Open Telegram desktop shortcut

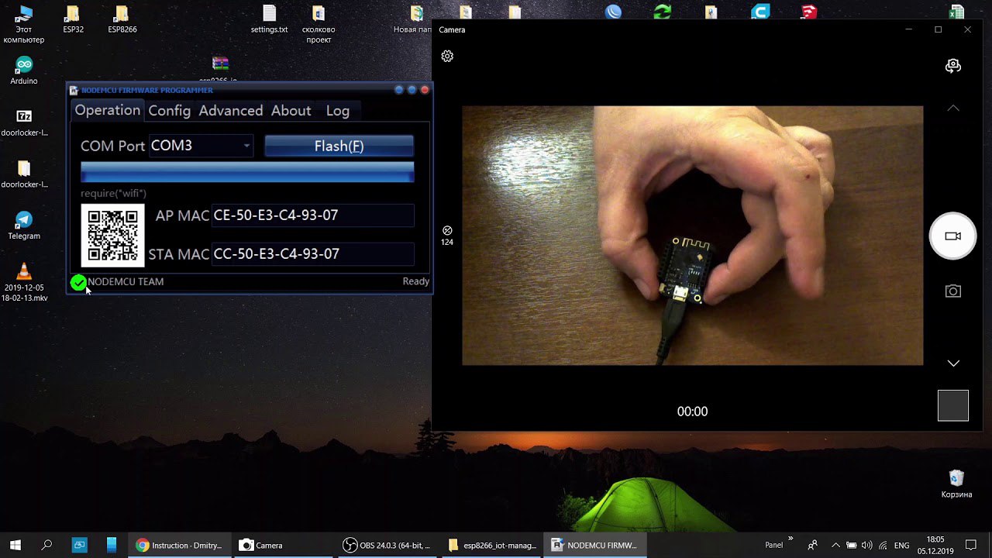(x=24, y=226)
